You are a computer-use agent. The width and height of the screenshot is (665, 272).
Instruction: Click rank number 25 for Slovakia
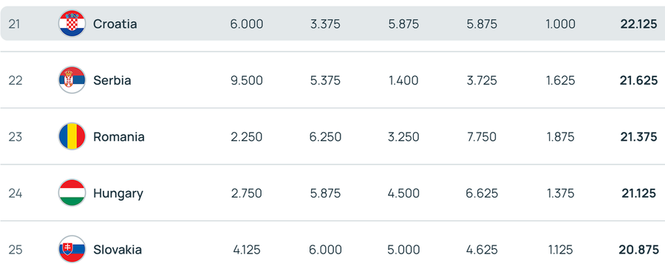tap(16, 250)
